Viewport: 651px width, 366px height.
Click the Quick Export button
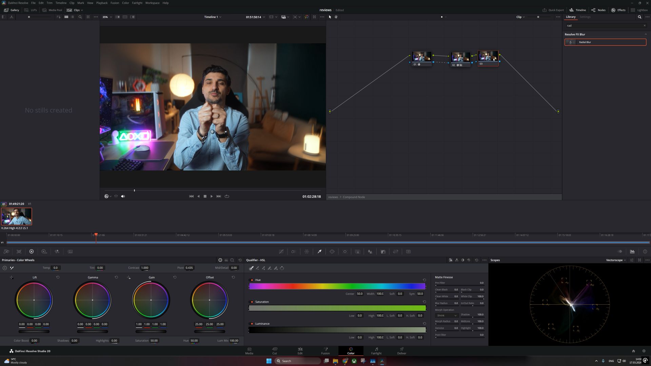click(553, 10)
